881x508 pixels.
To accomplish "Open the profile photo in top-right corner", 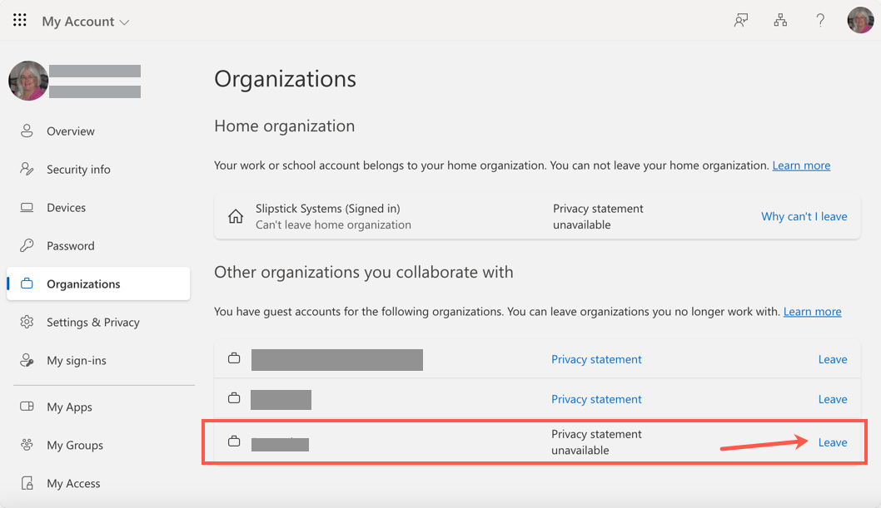I will pyautogui.click(x=860, y=20).
